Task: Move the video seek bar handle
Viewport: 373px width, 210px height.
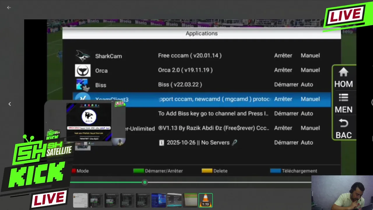Action: (x=145, y=182)
